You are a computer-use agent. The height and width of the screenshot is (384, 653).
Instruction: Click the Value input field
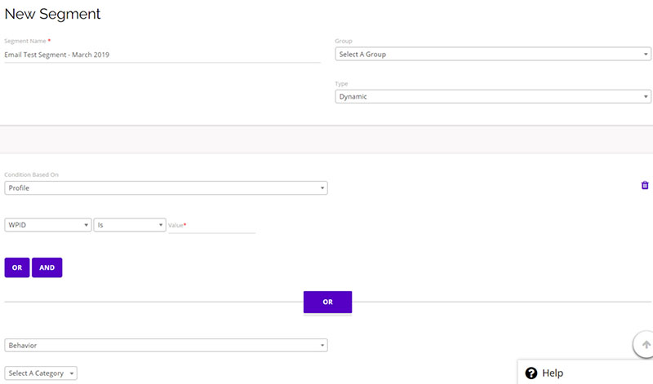pyautogui.click(x=211, y=226)
